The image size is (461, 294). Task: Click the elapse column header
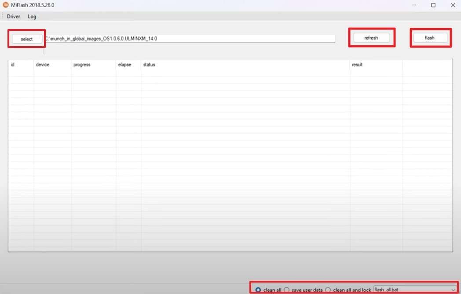coord(128,64)
